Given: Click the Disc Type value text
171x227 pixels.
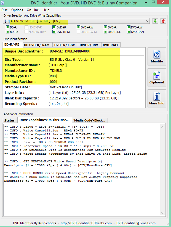Looking at the screenshot, I should point(71,60).
